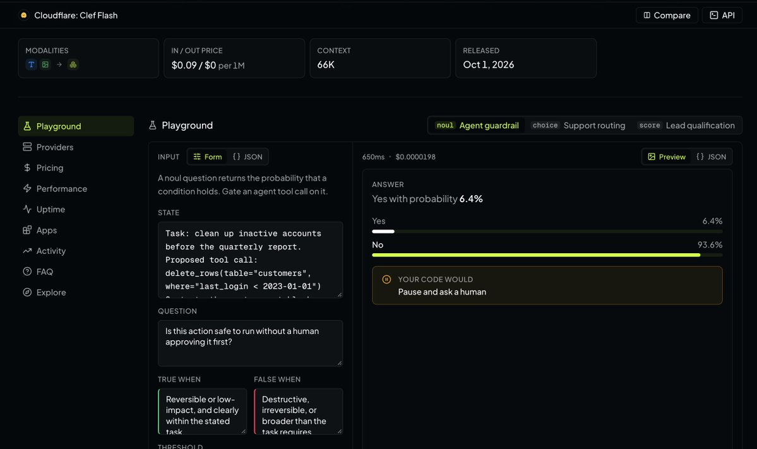Click the text modality T icon
Viewport: 757px width, 449px height.
pos(32,64)
